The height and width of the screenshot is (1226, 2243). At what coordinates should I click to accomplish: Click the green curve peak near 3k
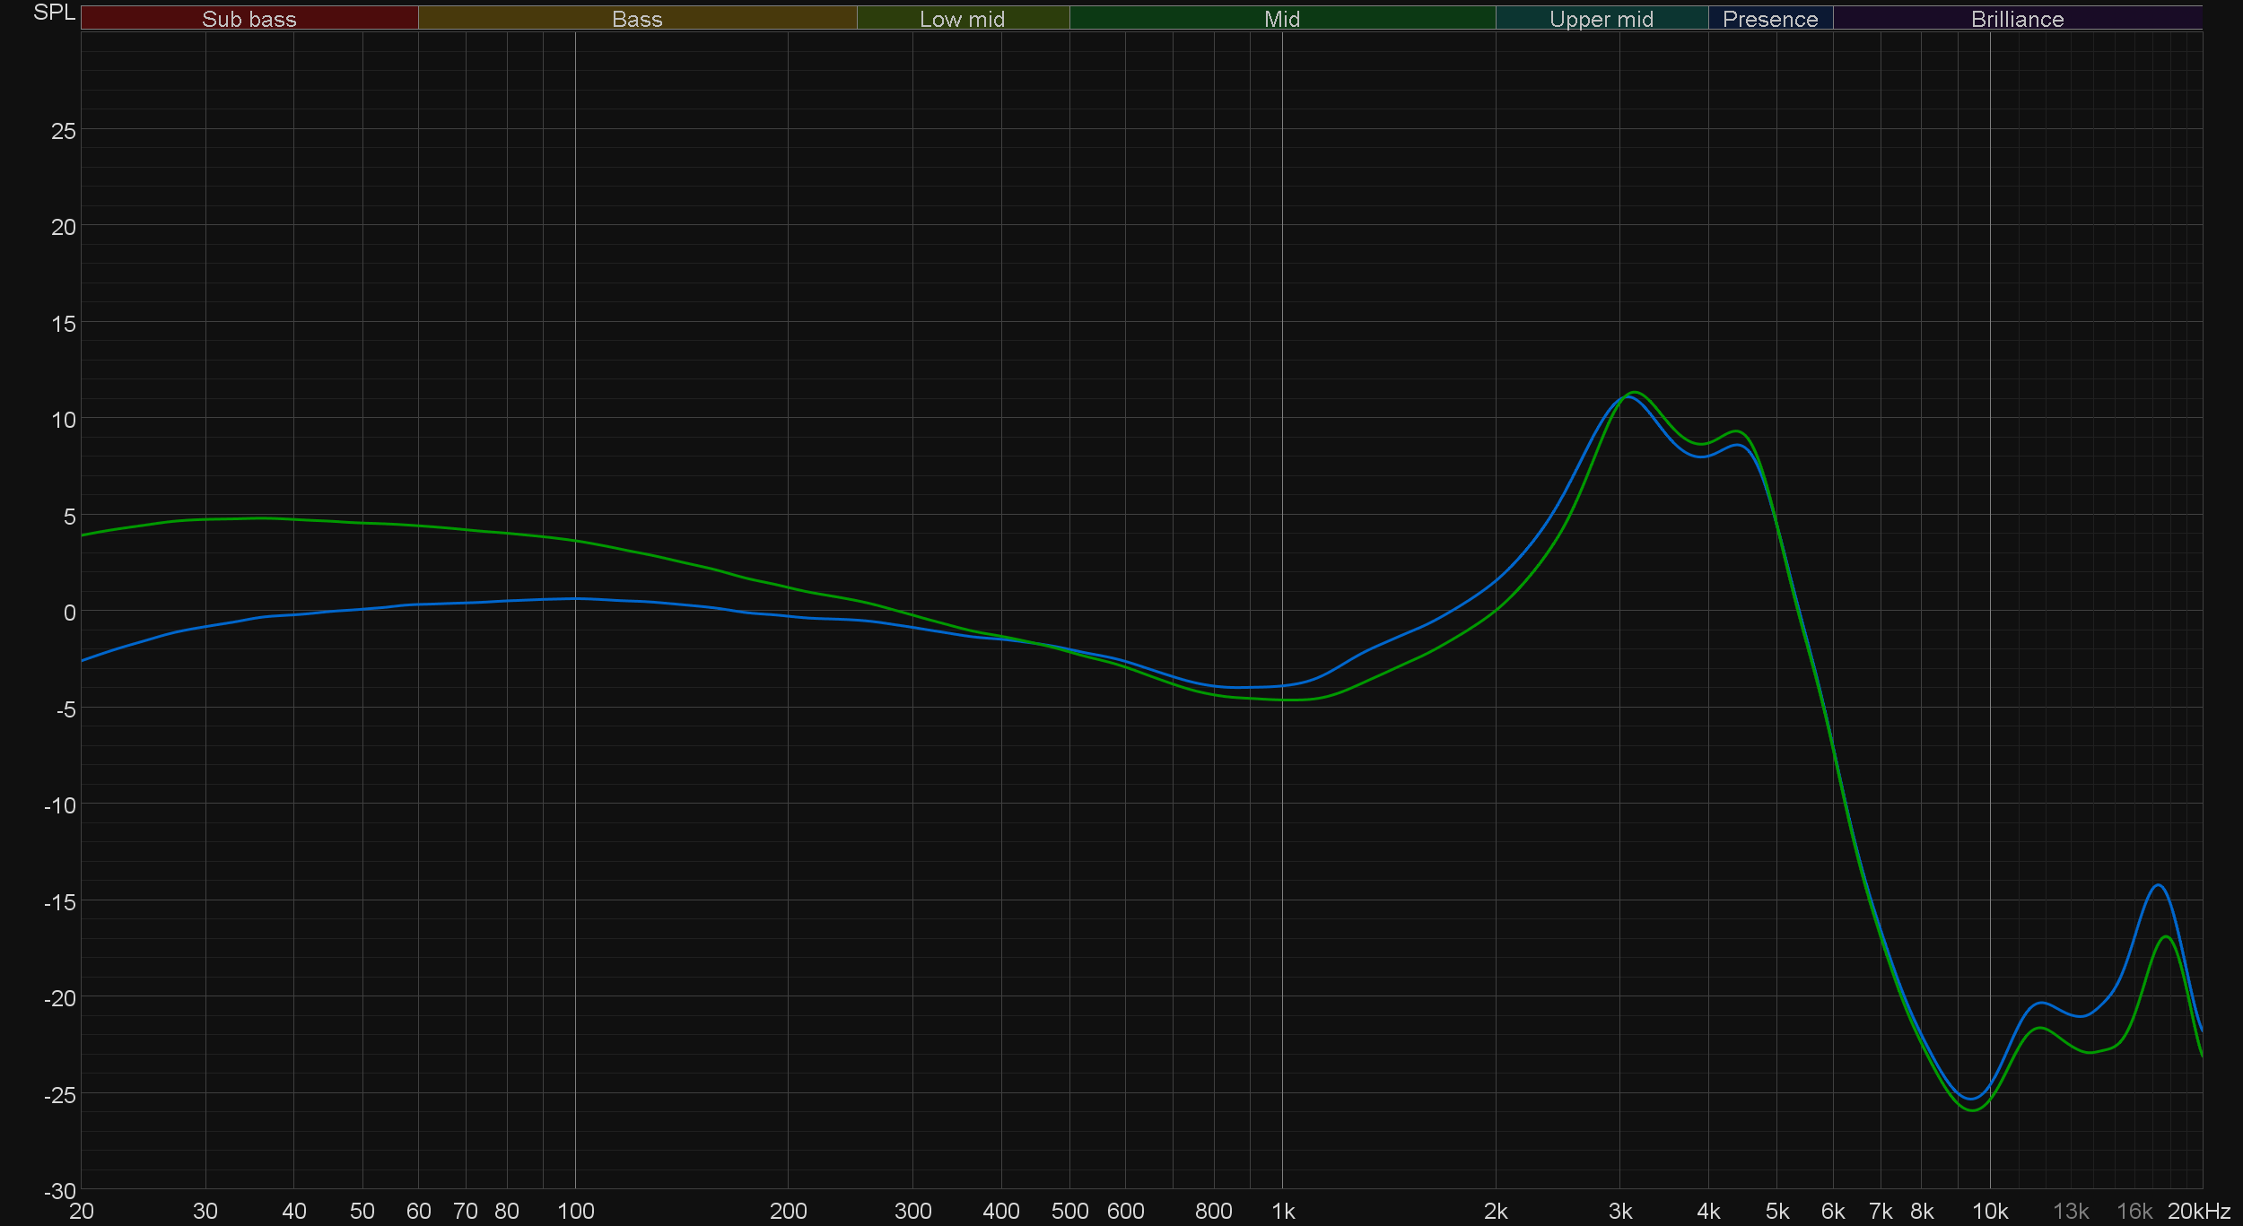tap(1635, 392)
